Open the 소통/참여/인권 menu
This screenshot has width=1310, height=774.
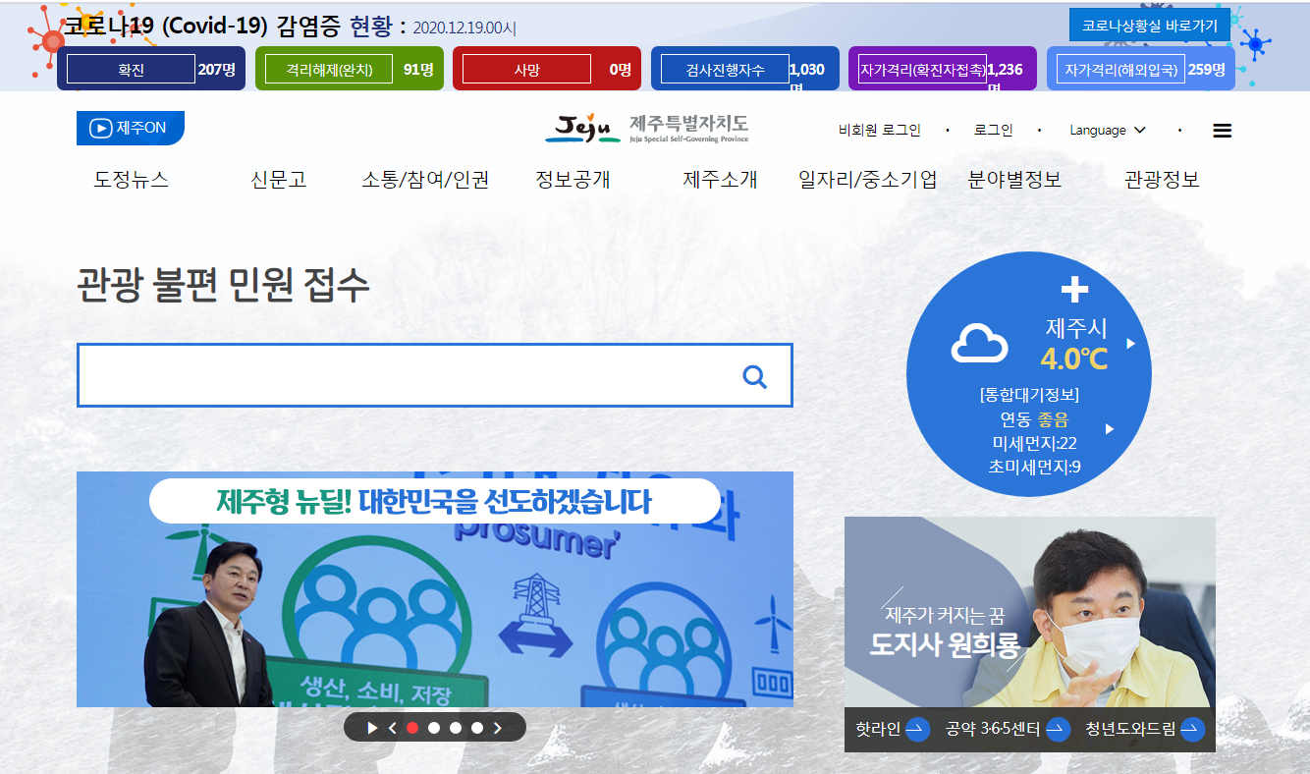tap(425, 180)
